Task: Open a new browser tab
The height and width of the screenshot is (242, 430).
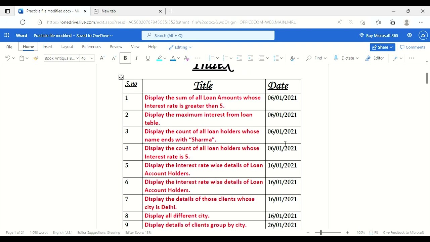Action: 171,11
